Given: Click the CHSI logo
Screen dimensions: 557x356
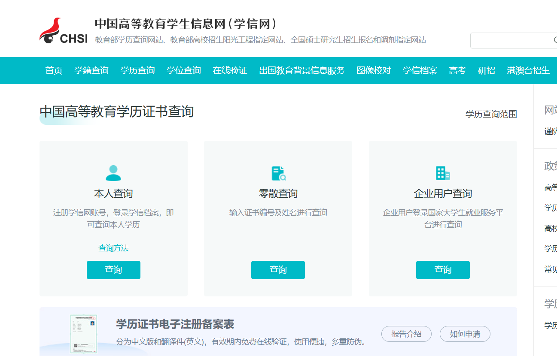Looking at the screenshot, I should pyautogui.click(x=64, y=31).
